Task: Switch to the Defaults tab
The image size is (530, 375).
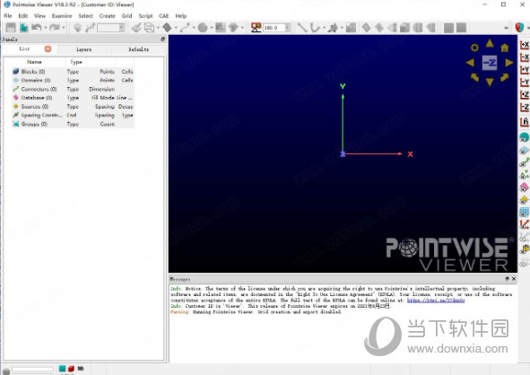Action: (x=139, y=49)
